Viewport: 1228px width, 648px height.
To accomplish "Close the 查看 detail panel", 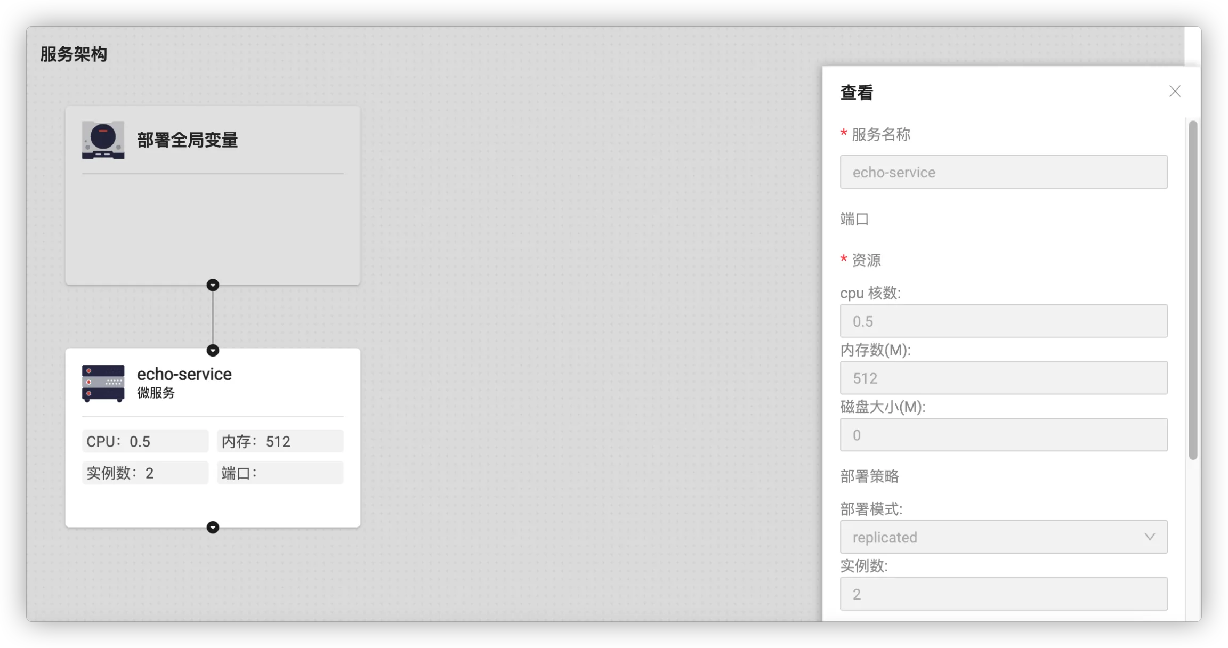I will point(1175,92).
